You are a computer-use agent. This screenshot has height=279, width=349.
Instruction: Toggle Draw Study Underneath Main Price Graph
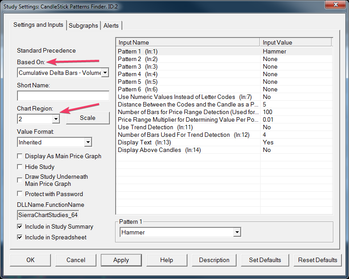click(20, 180)
